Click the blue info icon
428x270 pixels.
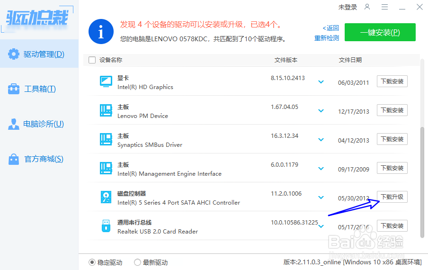[x=101, y=31]
